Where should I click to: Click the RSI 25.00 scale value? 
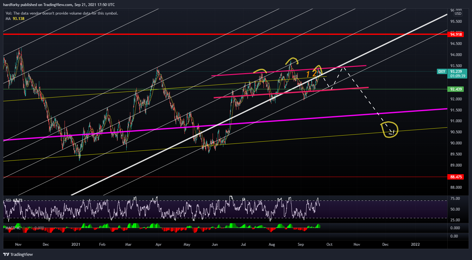pyautogui.click(x=455, y=220)
